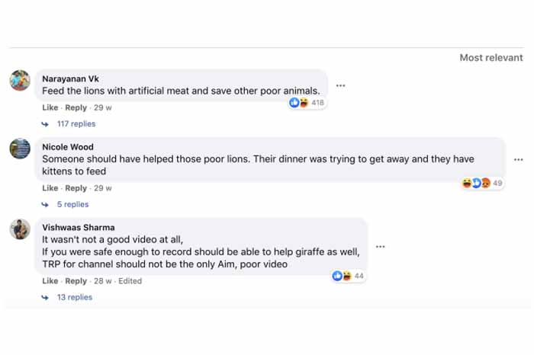This screenshot has width=534, height=355.
Task: Reply to Nicole Wood's comment
Action: pyautogui.click(x=76, y=188)
